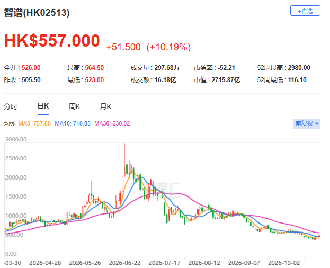Click the tall peak candlestick near 2980

point(124,160)
